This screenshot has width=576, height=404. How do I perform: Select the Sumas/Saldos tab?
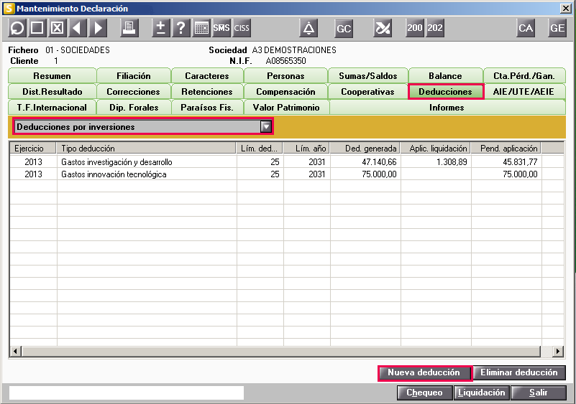(368, 76)
